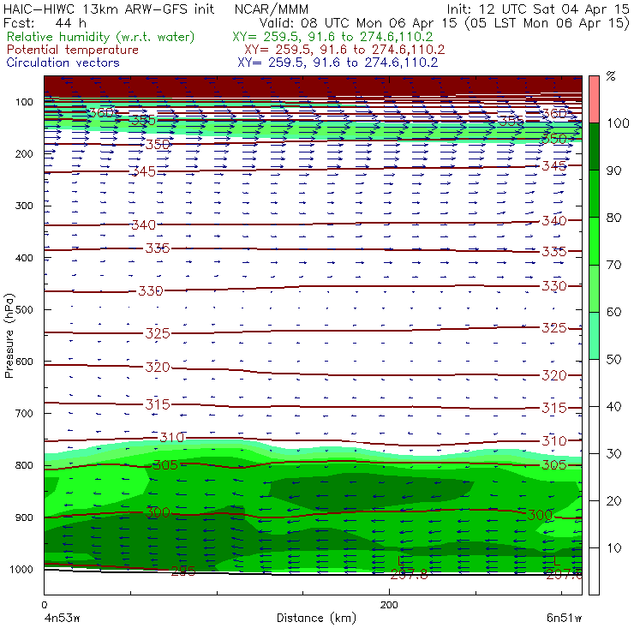Click the '200' distance axis tick label
This screenshot has width=634, height=634.
point(389,605)
